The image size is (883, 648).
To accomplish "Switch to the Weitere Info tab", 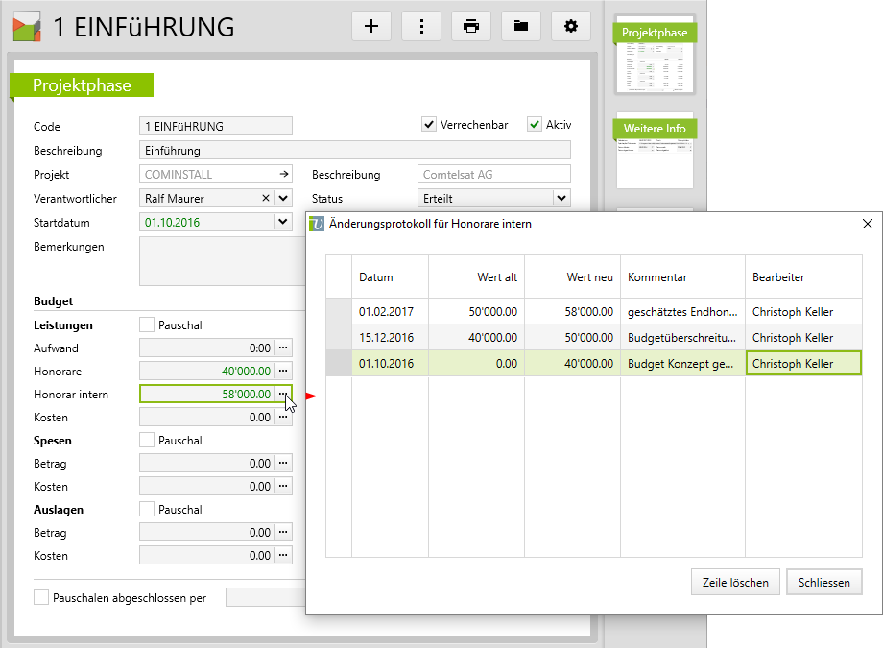I will click(x=655, y=129).
